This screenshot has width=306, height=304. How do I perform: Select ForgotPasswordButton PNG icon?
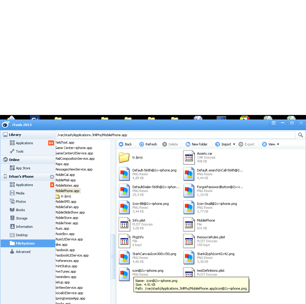pos(189,191)
